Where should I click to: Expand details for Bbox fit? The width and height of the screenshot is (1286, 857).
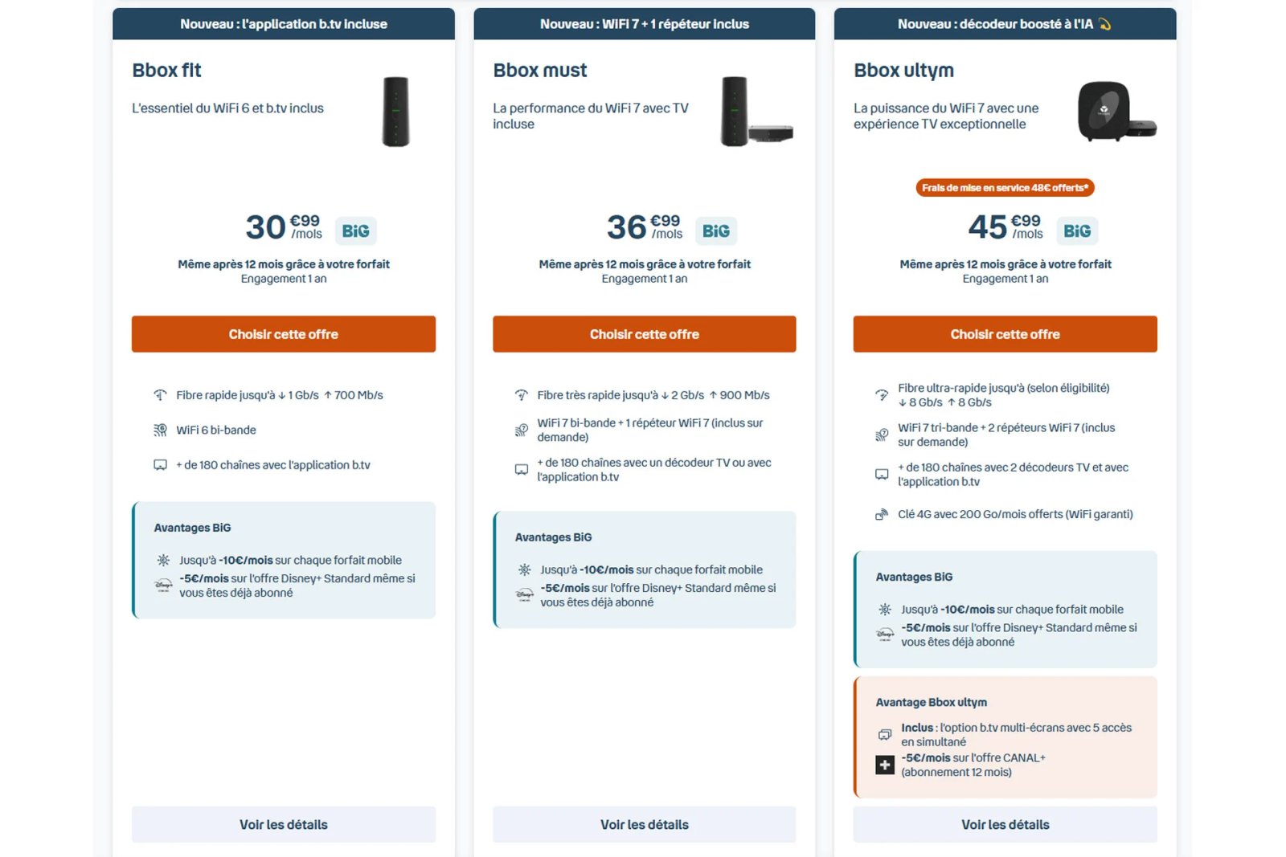[x=283, y=825]
